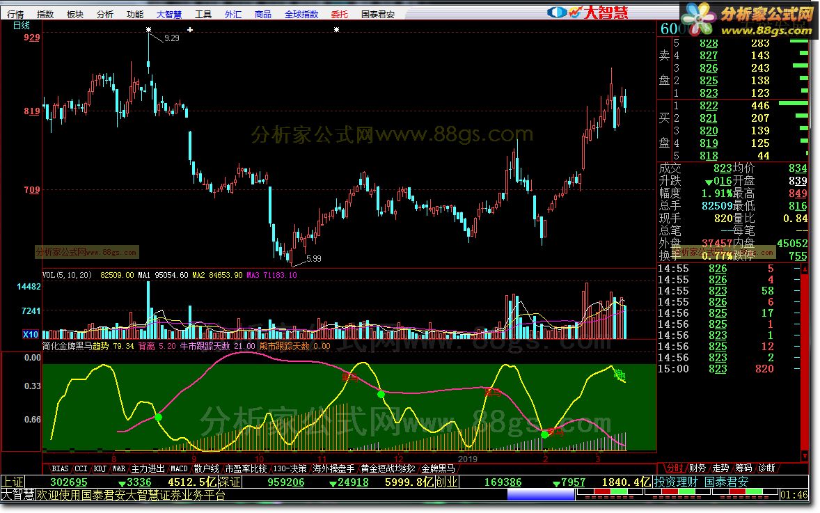Open the 分析 menu

pos(105,14)
